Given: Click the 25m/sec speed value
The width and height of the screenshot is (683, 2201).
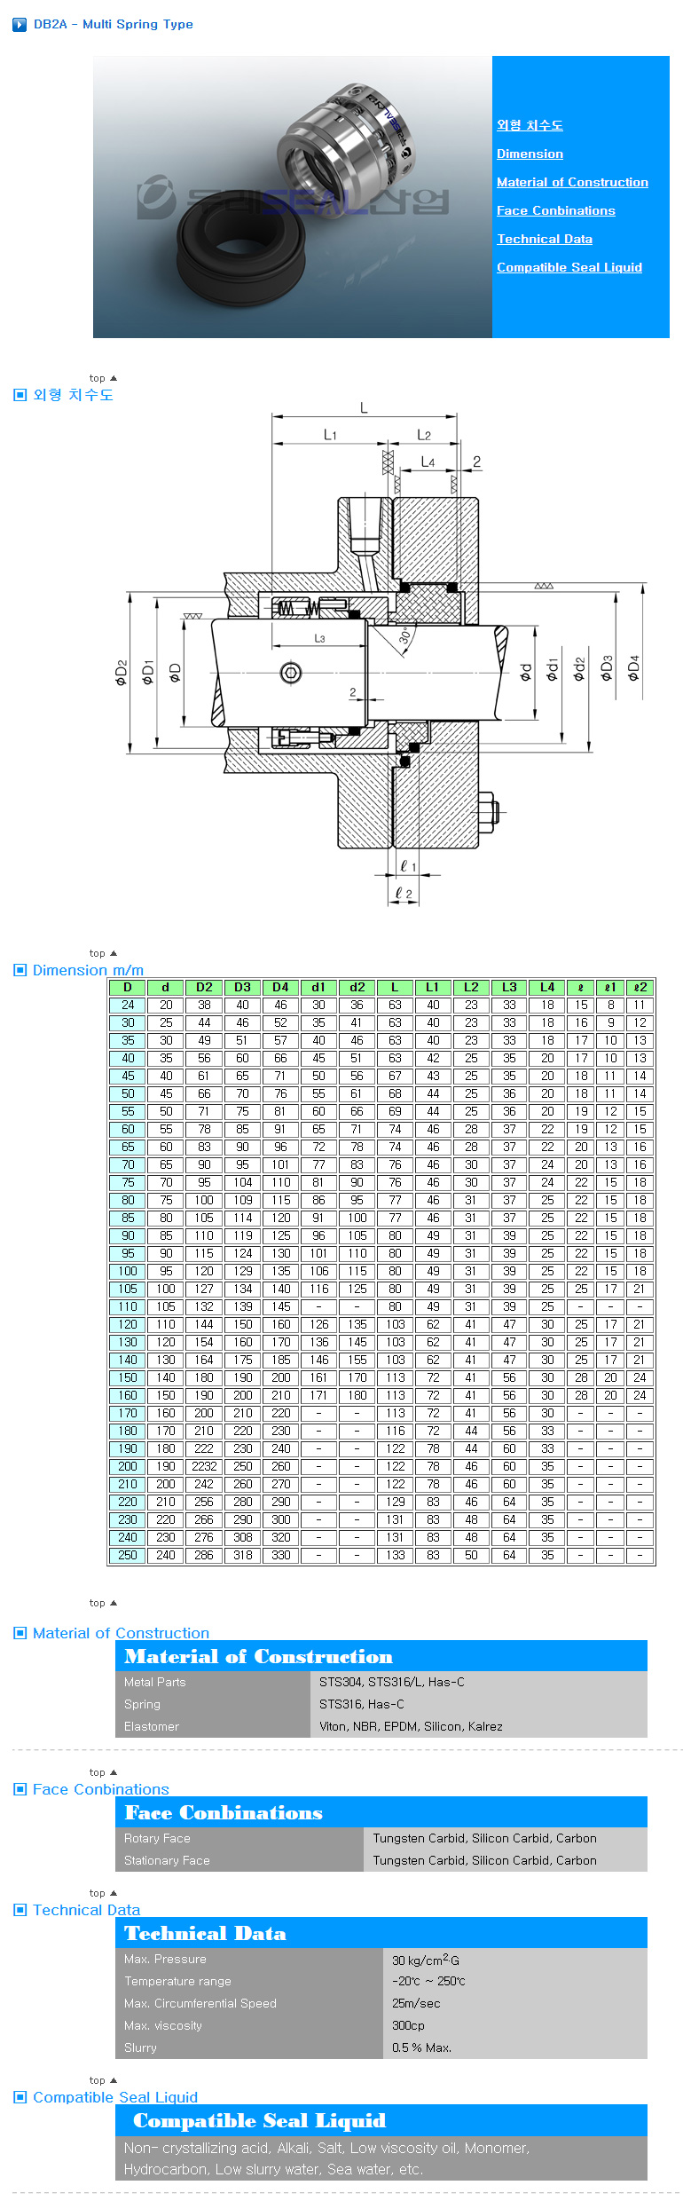Looking at the screenshot, I should [x=416, y=2003].
